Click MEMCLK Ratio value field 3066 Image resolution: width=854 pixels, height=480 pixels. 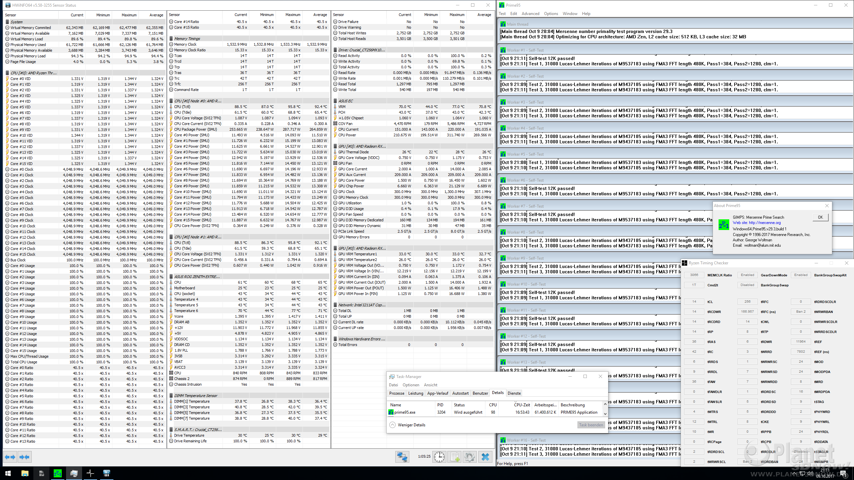tap(694, 275)
